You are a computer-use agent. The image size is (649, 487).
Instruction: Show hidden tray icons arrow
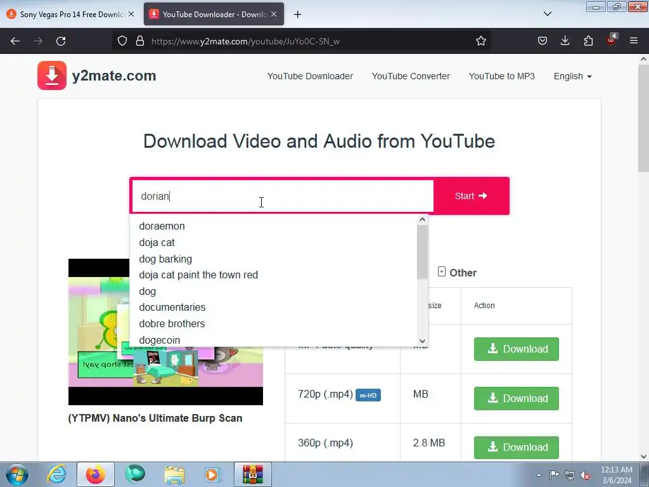tap(539, 475)
